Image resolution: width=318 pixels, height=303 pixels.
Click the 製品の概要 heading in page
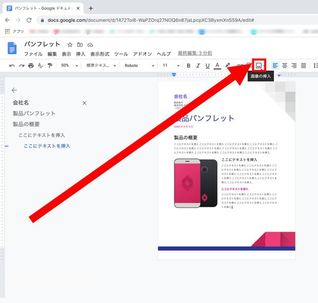coord(186,137)
